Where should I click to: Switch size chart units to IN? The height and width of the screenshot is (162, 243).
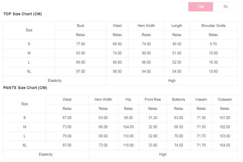tap(225, 6)
